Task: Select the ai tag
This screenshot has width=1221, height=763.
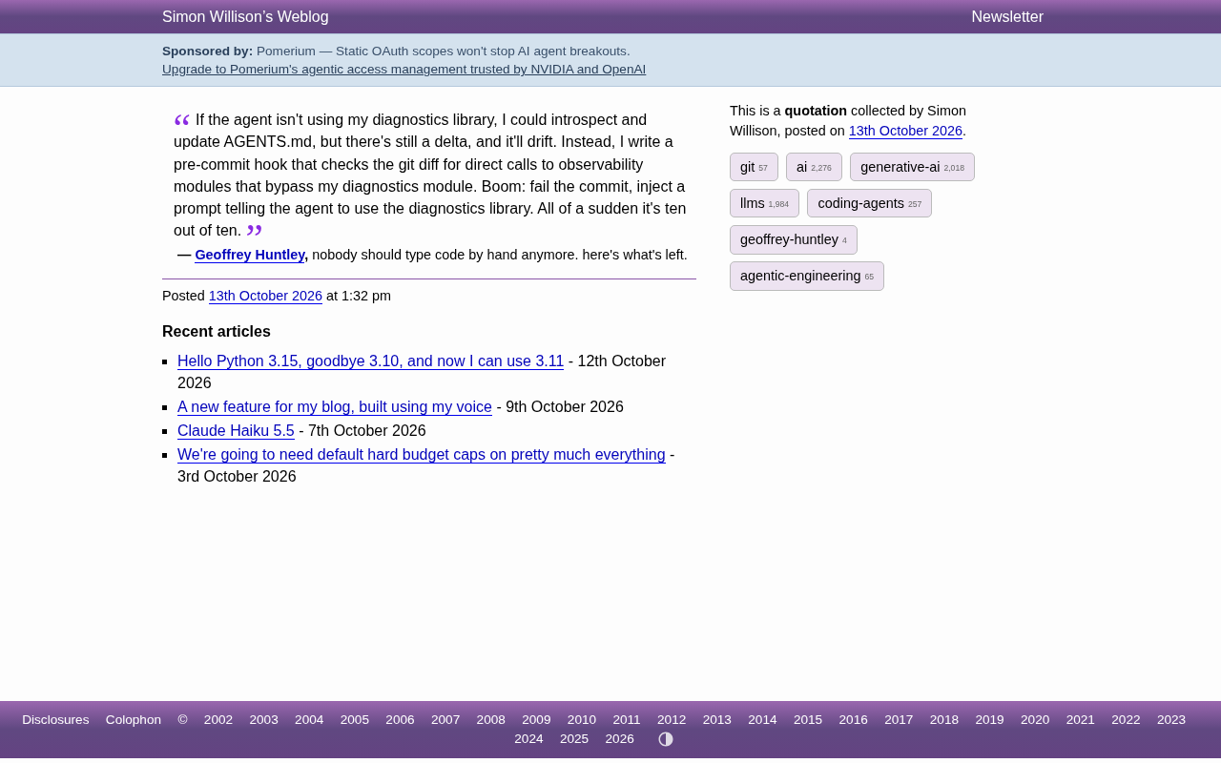Action: 814,167
